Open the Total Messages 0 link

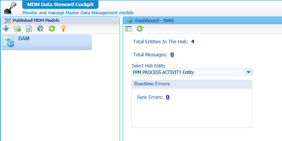pyautogui.click(x=172, y=54)
